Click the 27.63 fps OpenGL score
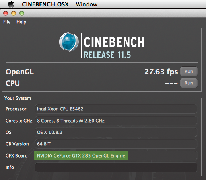206x180 pixels. point(161,72)
